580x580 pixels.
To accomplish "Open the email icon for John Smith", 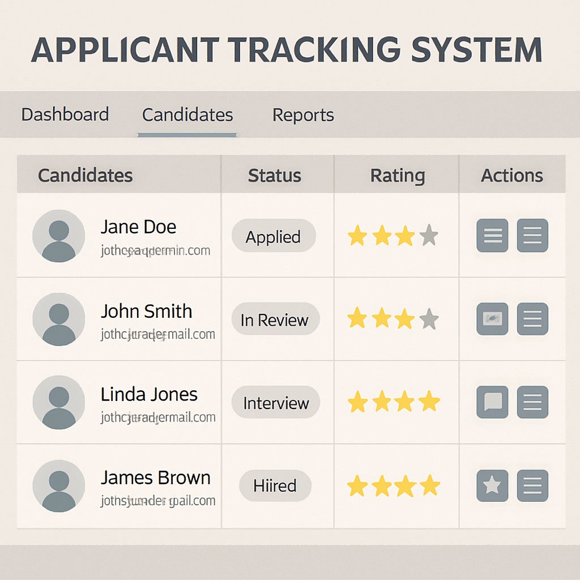I will pyautogui.click(x=492, y=319).
